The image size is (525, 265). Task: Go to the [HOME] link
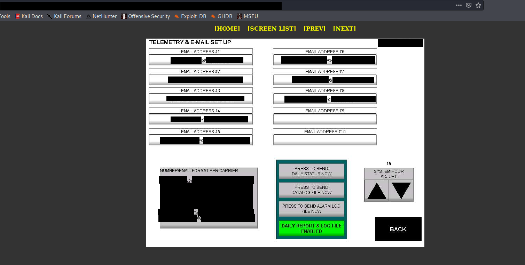click(x=227, y=29)
